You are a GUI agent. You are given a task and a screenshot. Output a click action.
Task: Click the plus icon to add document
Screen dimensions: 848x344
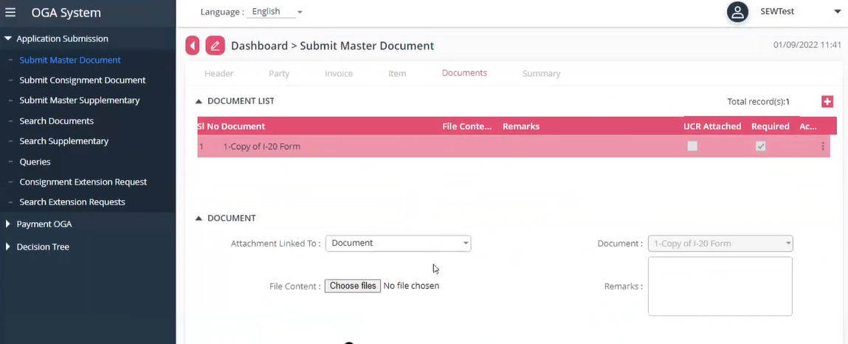[x=827, y=102]
